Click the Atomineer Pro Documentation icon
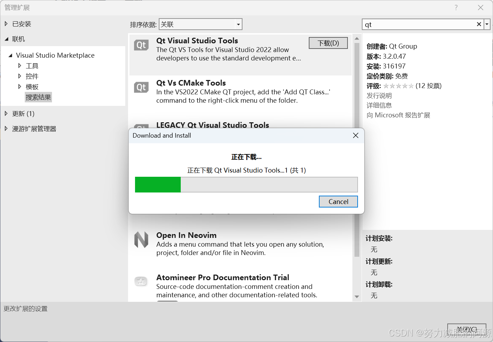 (141, 281)
